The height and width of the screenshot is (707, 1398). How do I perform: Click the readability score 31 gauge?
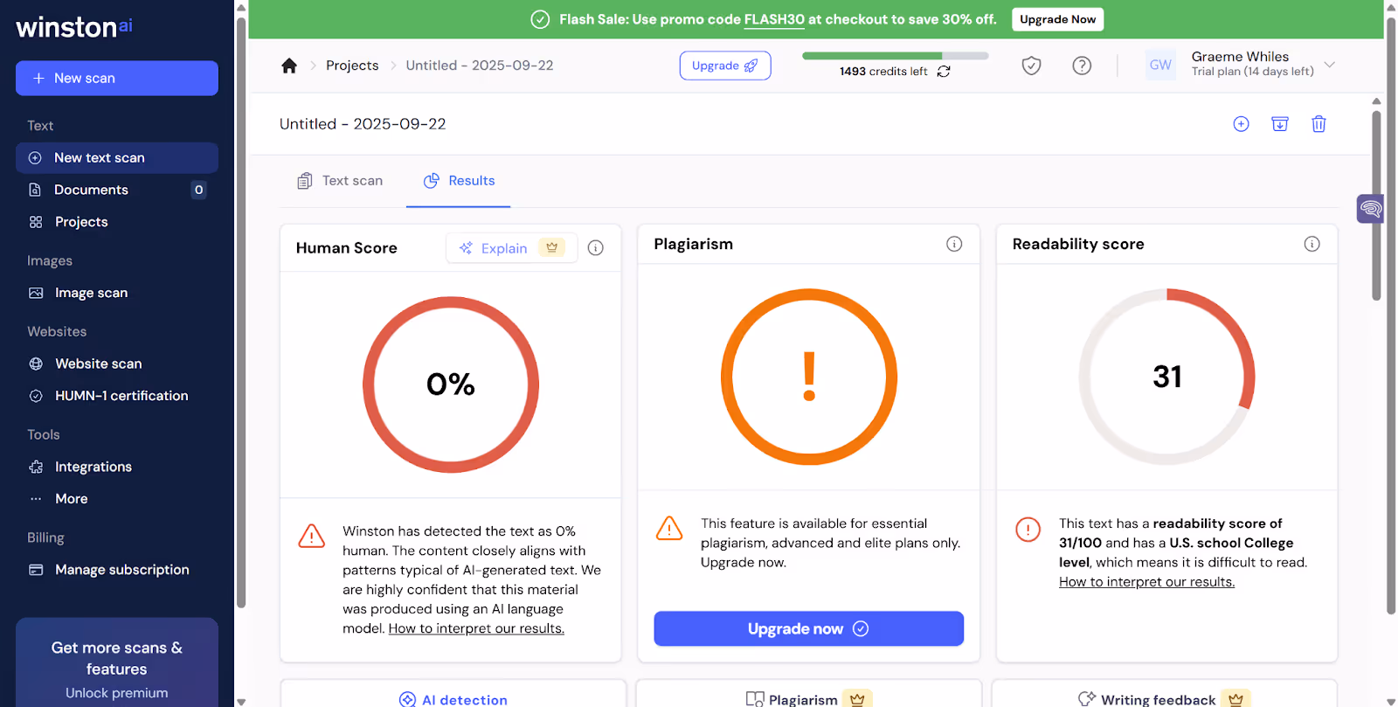(x=1167, y=377)
